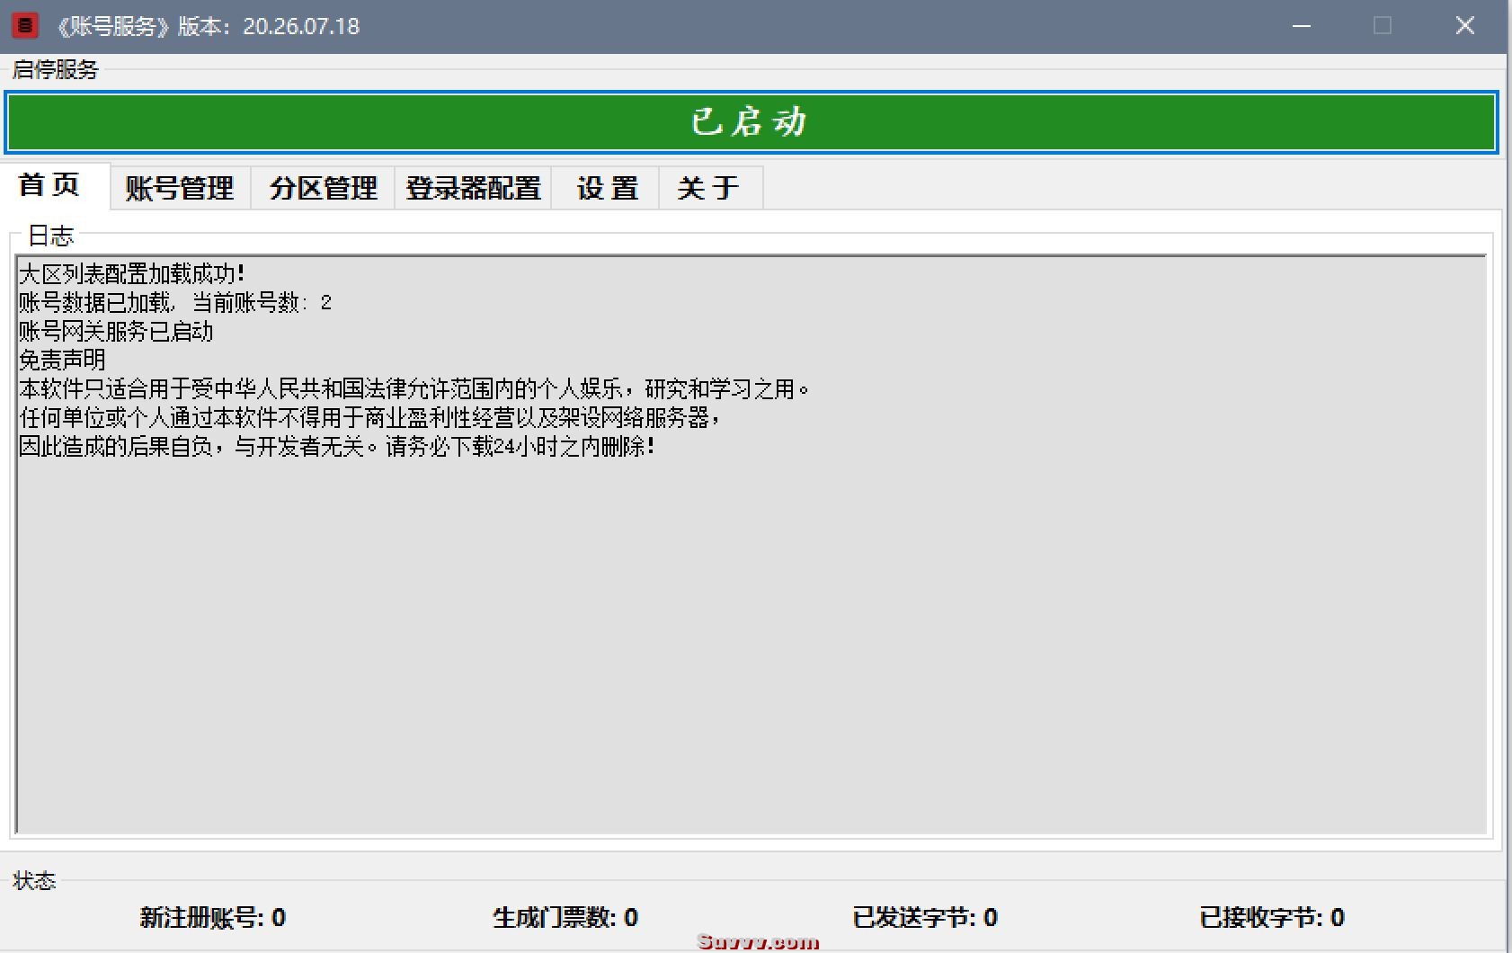Toggle the green 已启动 service button
Image resolution: width=1512 pixels, height=953 pixels.
(751, 121)
